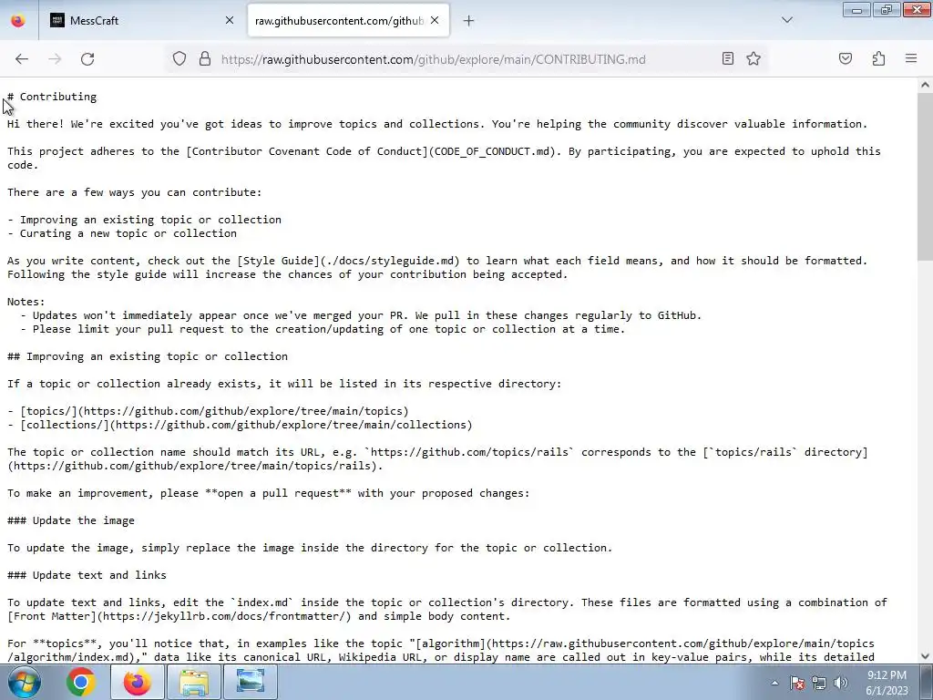Click '### Update text and links' heading
The width and height of the screenshot is (933, 700).
(x=87, y=576)
